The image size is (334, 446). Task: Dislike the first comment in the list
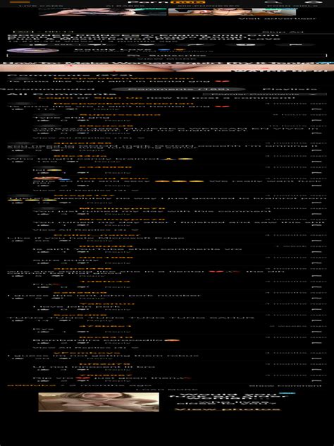pos(73,109)
